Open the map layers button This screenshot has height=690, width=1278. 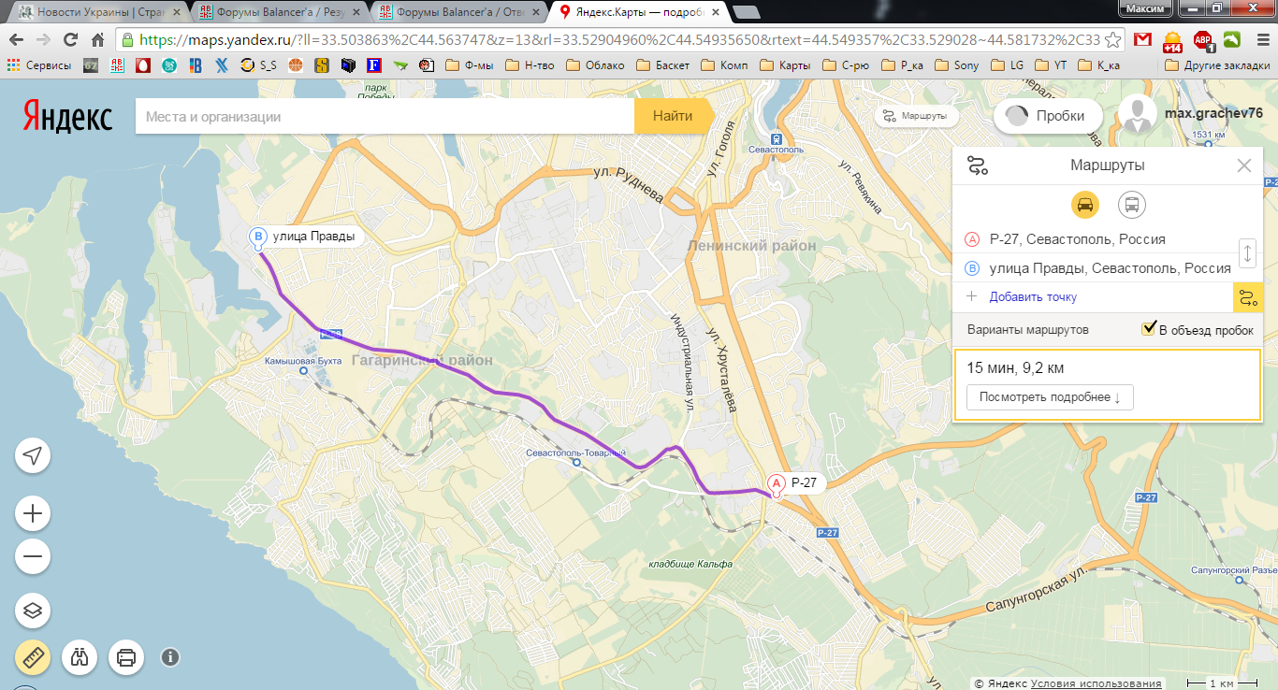33,611
